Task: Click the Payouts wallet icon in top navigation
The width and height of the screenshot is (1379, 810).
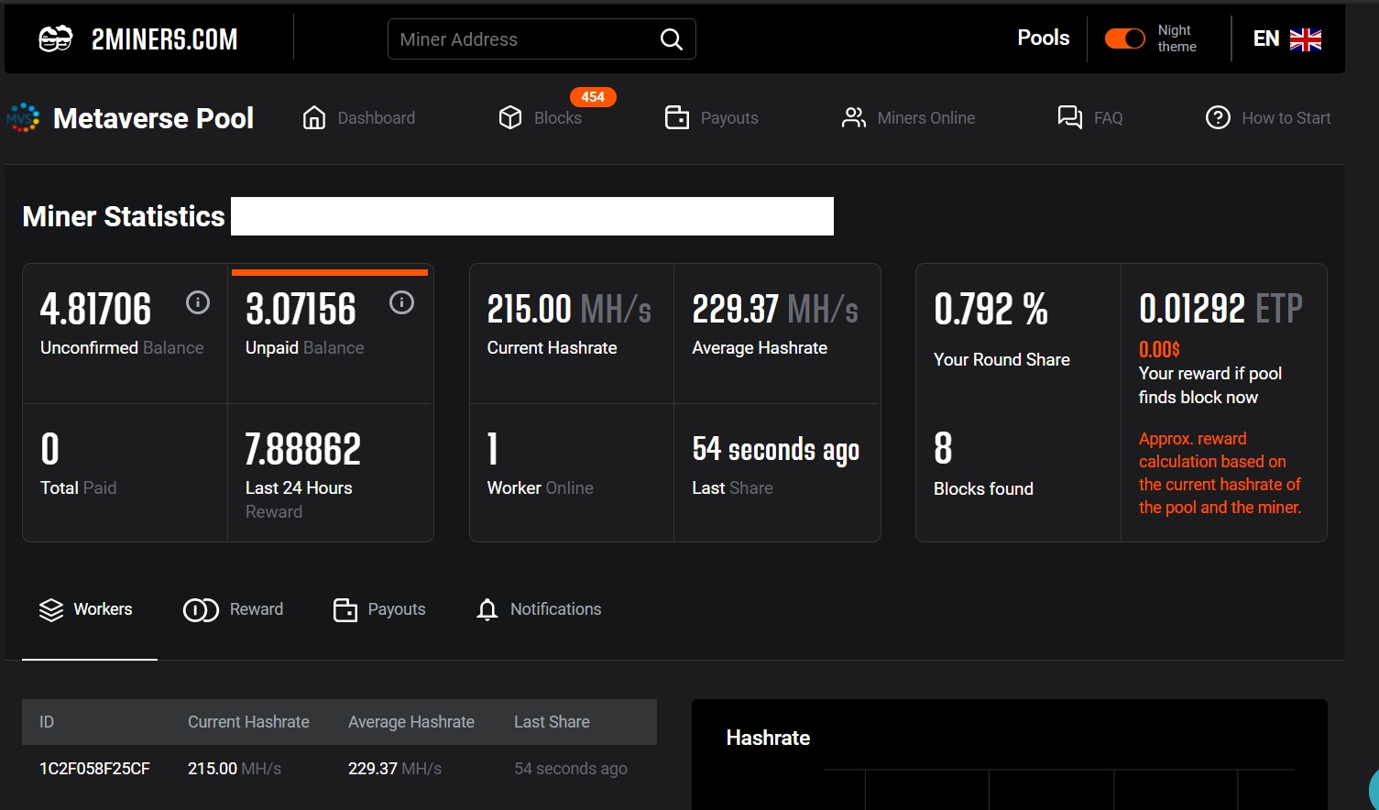Action: click(x=677, y=117)
